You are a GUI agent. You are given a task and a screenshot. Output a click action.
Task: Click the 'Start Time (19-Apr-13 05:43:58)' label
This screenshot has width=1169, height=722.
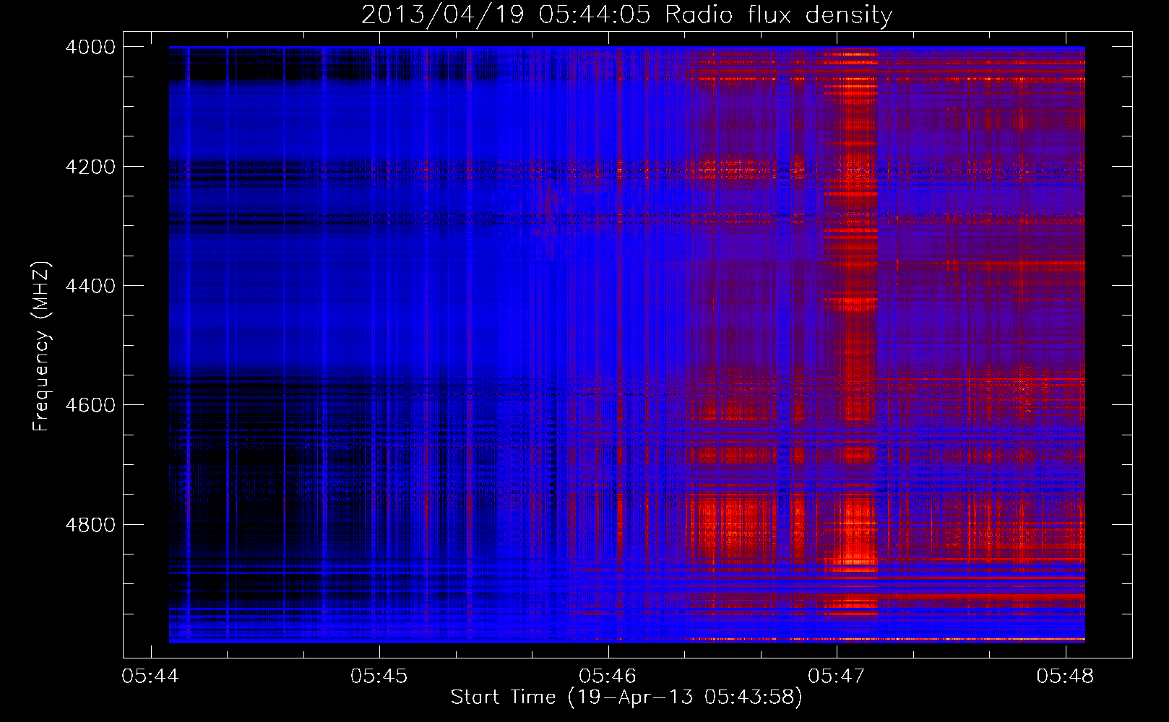[x=626, y=697]
